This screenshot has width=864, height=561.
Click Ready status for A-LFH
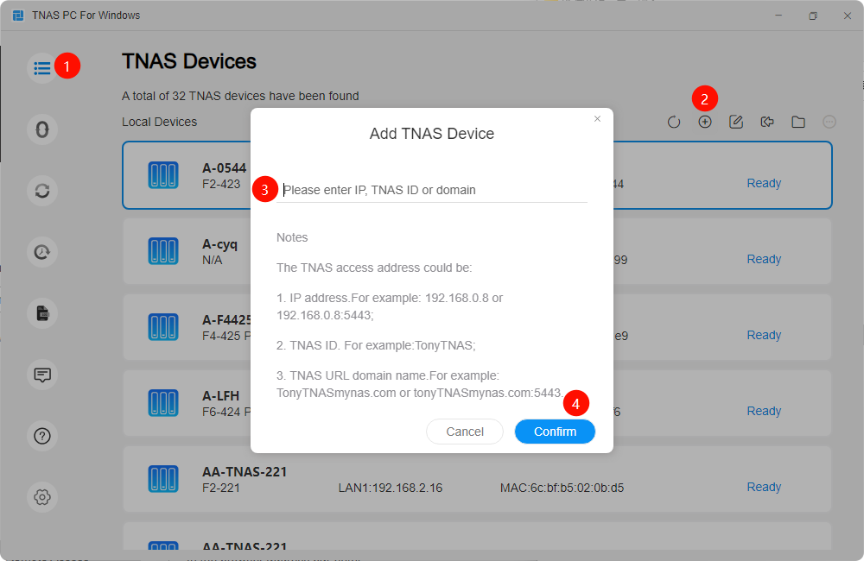pos(764,411)
